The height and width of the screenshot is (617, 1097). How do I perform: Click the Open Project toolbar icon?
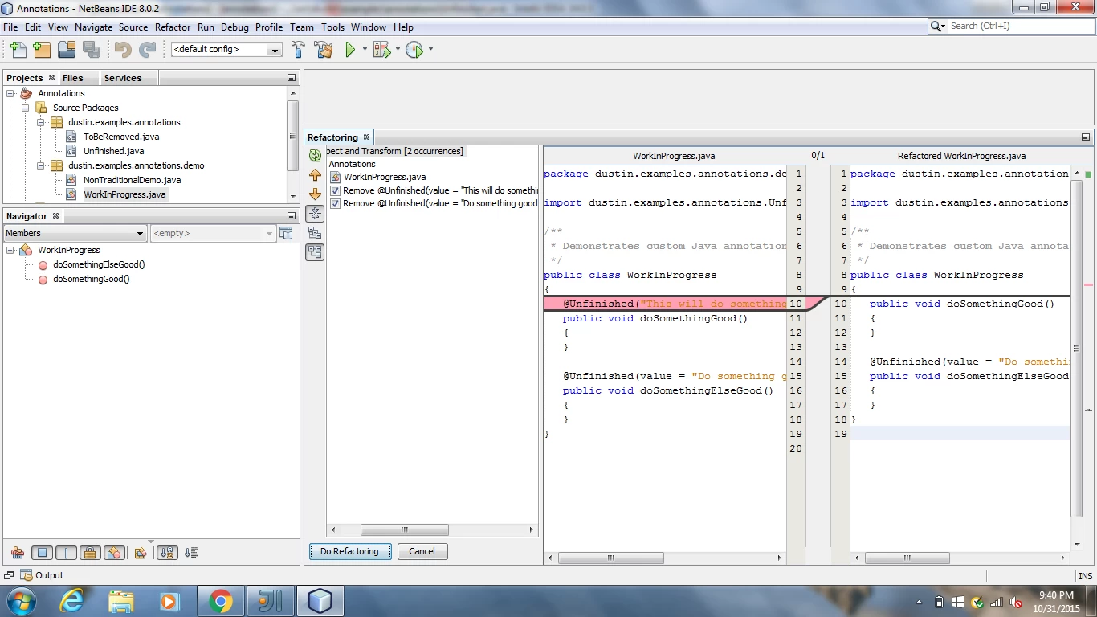tap(67, 50)
